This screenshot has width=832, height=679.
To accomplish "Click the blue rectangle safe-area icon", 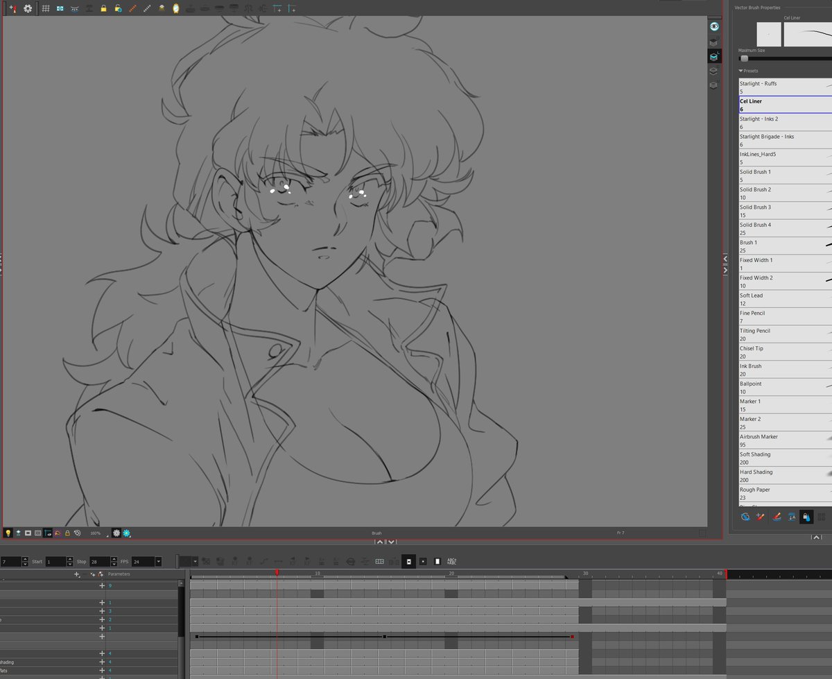I will [60, 8].
